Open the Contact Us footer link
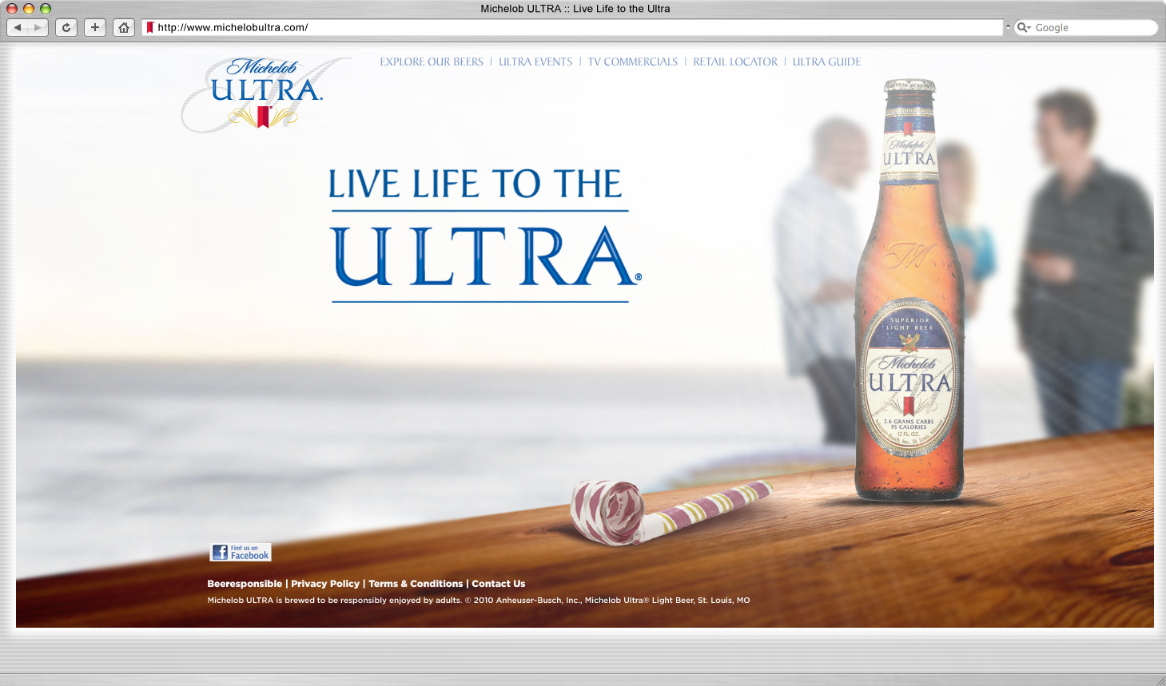Screen dimensions: 1166x686 pos(499,584)
